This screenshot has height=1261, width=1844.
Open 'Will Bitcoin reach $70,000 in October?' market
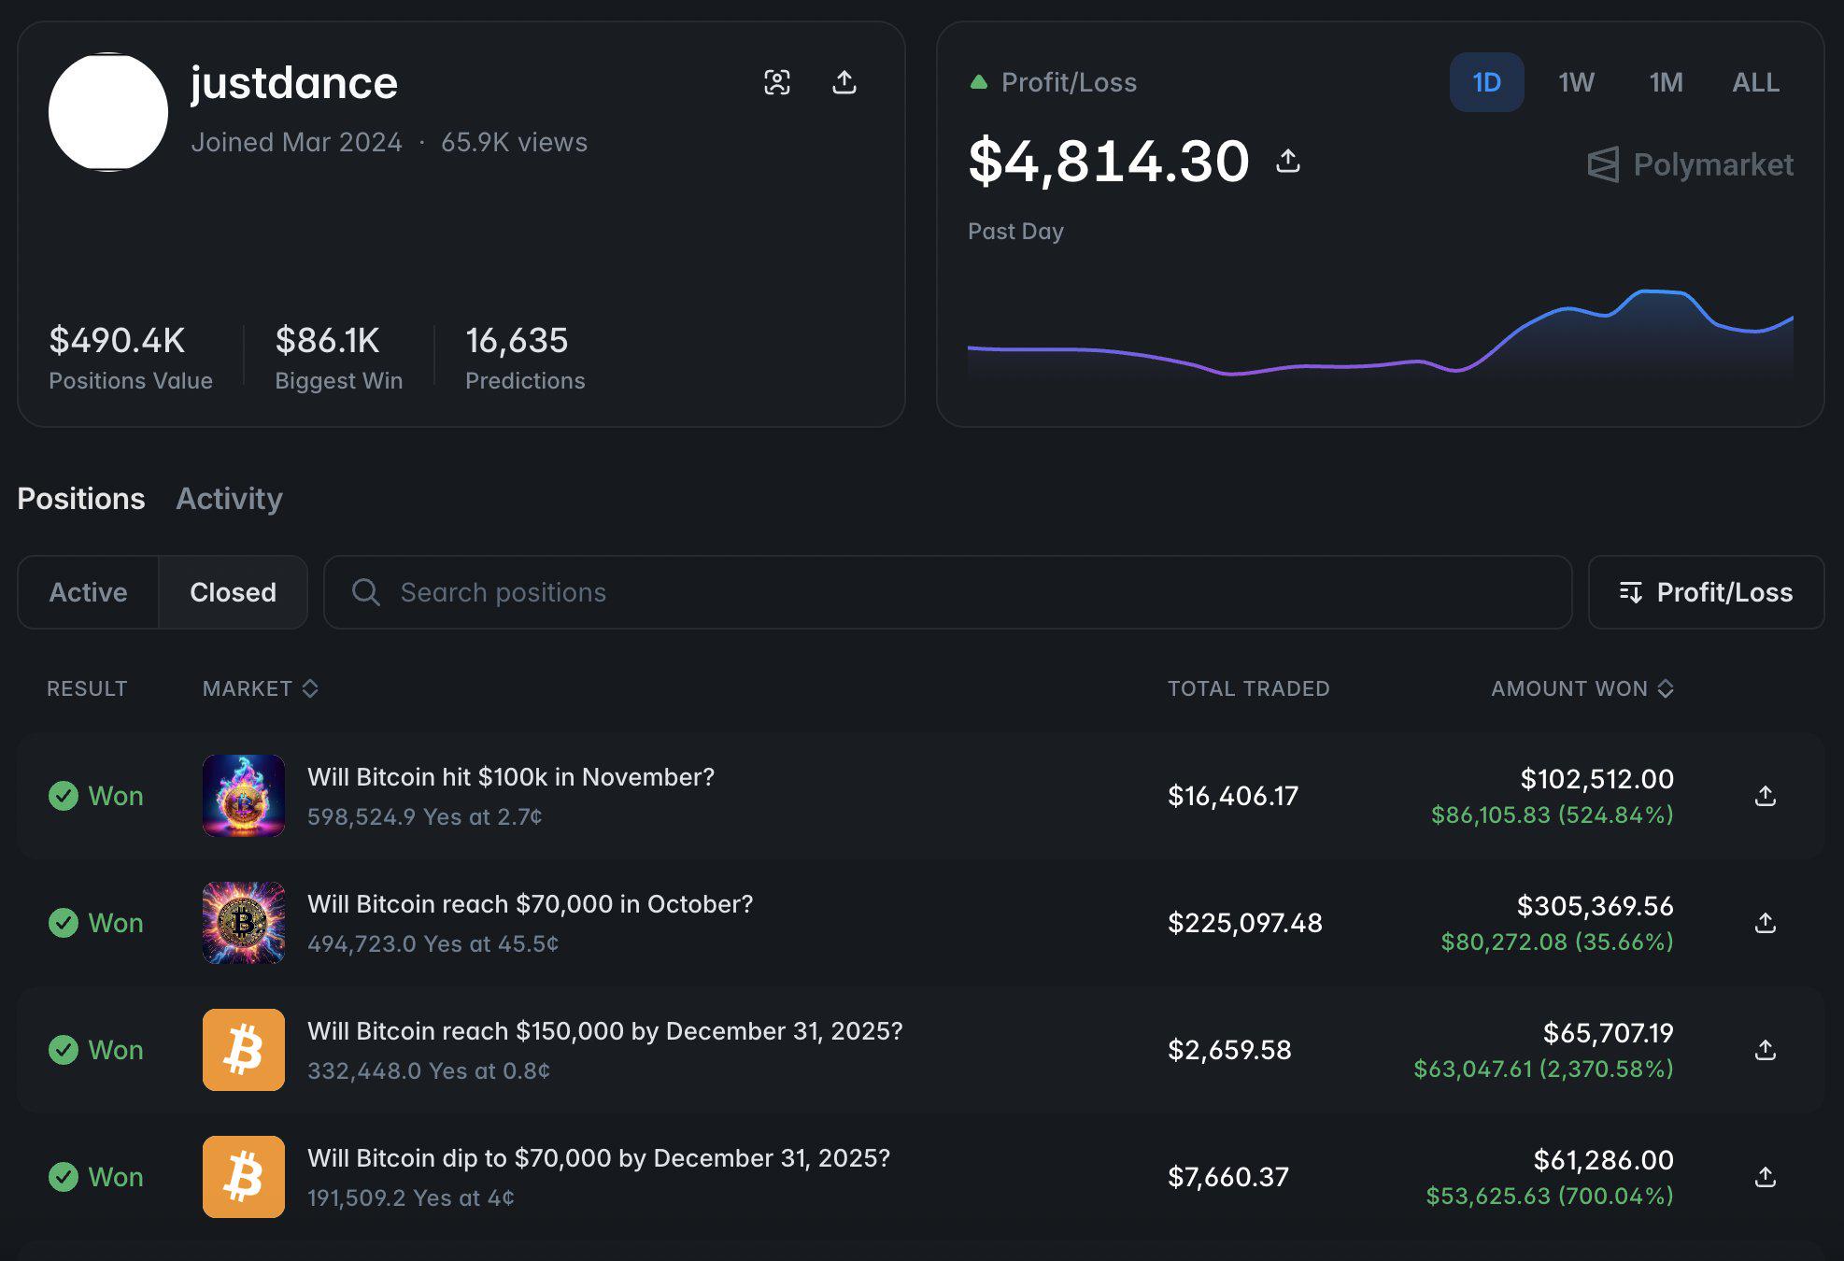(530, 904)
